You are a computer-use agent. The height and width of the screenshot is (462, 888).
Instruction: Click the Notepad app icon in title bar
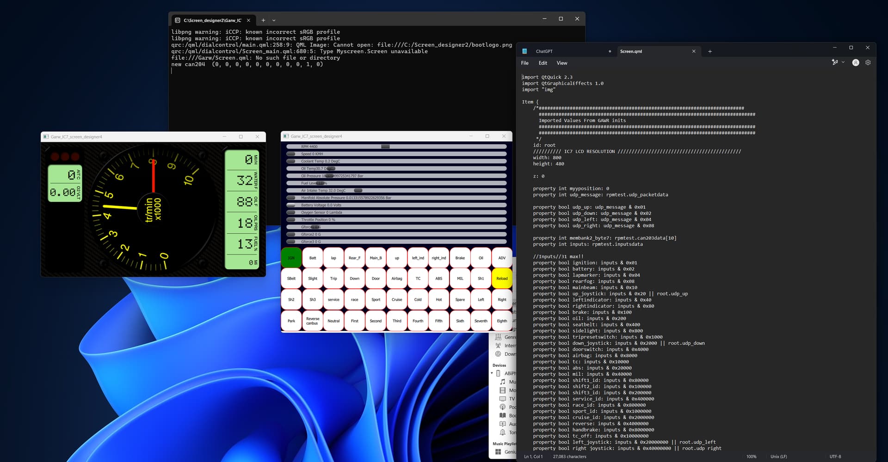[524, 51]
